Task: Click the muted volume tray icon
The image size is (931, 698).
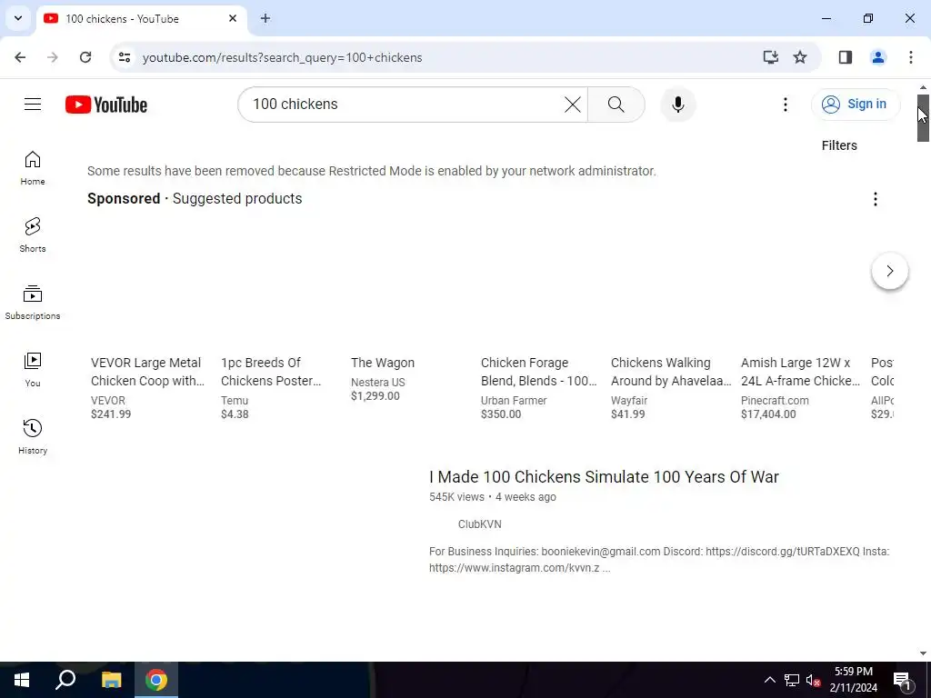Action: coord(813,680)
